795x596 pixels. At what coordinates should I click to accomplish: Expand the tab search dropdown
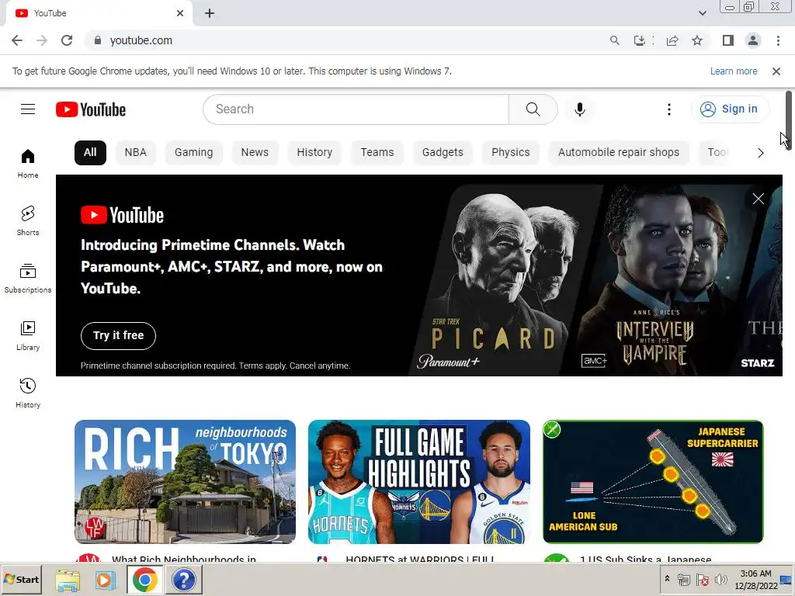[702, 13]
